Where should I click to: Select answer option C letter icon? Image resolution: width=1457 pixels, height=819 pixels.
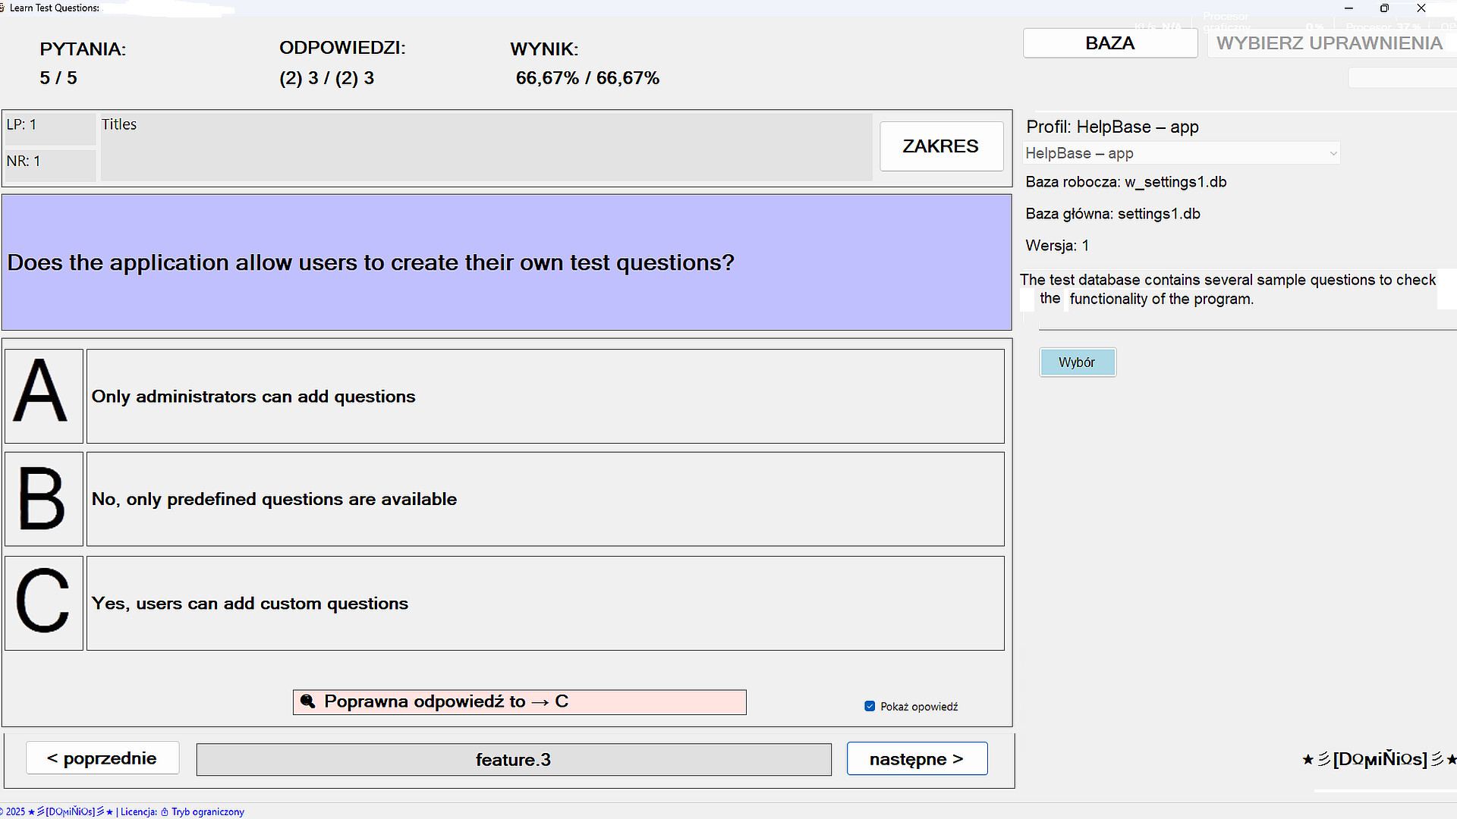(43, 602)
